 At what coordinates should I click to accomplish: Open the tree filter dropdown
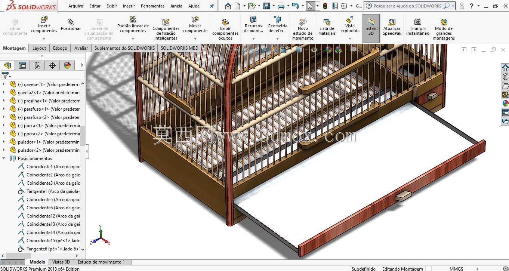pyautogui.click(x=6, y=76)
